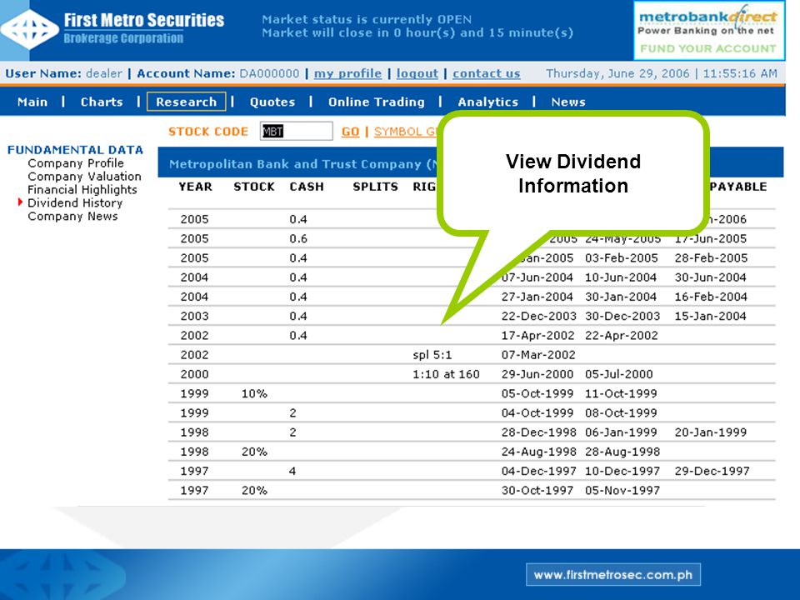Click the 05-Jul-2000 date cell
800x600 pixels.
click(x=619, y=374)
